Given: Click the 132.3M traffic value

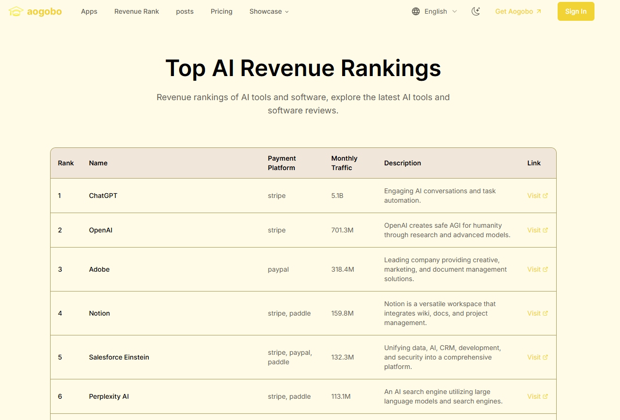Looking at the screenshot, I should point(343,357).
